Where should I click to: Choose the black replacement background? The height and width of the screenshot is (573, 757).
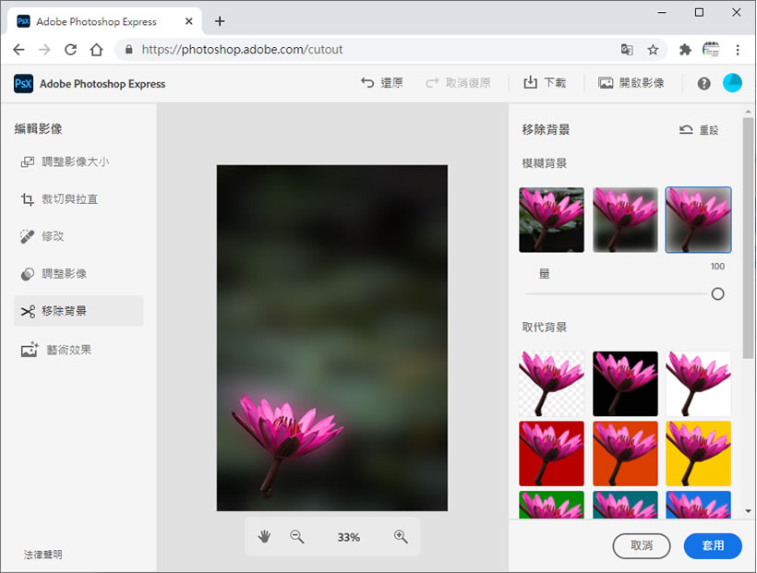click(625, 384)
